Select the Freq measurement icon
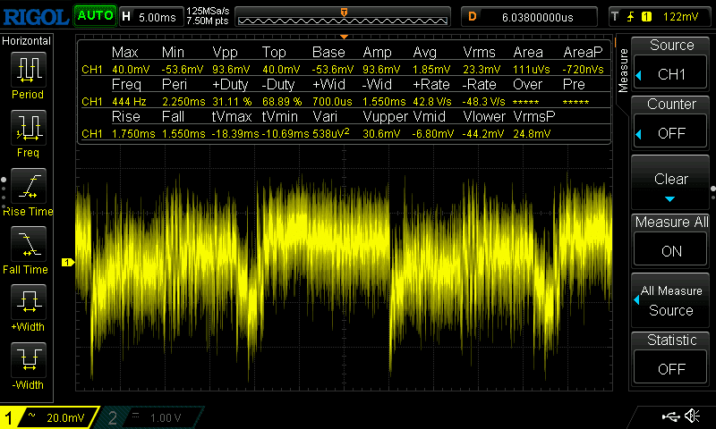 (x=30, y=128)
